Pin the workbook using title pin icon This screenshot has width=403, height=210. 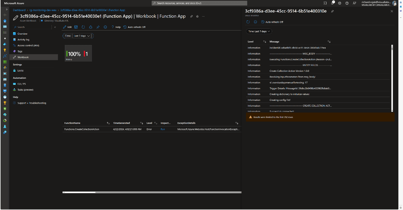coord(191,17)
